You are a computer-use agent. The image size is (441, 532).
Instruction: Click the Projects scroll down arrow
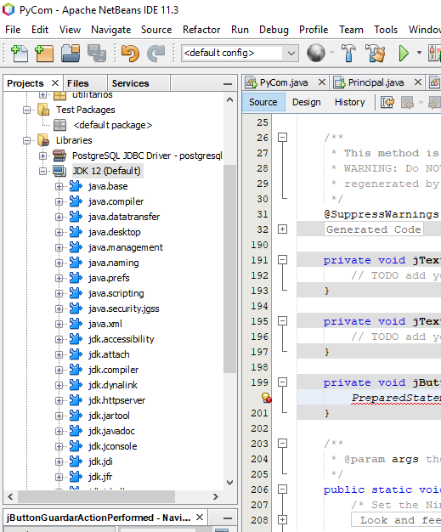(229, 483)
